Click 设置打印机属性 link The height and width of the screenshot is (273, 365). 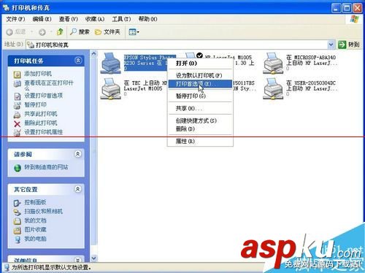tap(43, 132)
